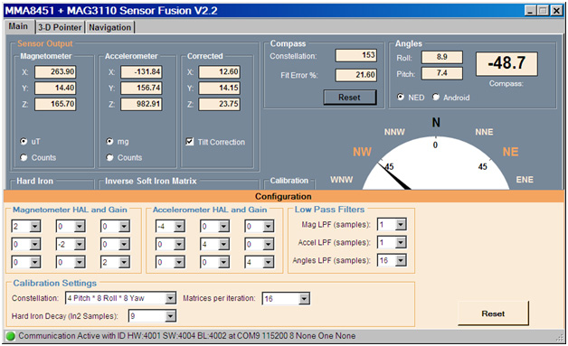Click the NW label on compass dial
Viewport: 568px width, 346px height.
[x=363, y=152]
